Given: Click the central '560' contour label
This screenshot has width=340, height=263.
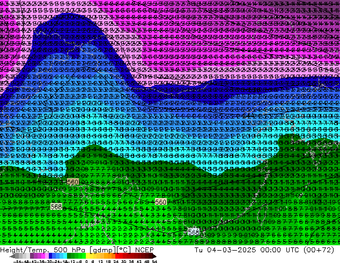Looking at the screenshot, I should point(161,202).
